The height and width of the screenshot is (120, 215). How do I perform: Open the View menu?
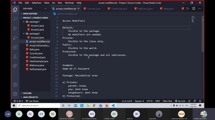point(47,3)
